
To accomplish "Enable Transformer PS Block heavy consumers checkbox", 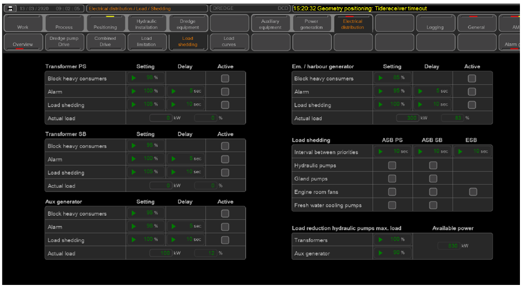I will [225, 78].
